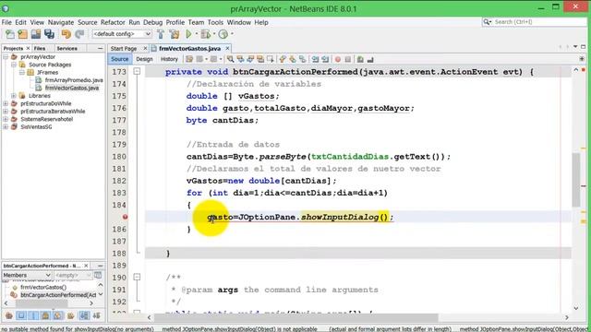Open the Start Page tab
The width and height of the screenshot is (591, 332).
(x=124, y=49)
